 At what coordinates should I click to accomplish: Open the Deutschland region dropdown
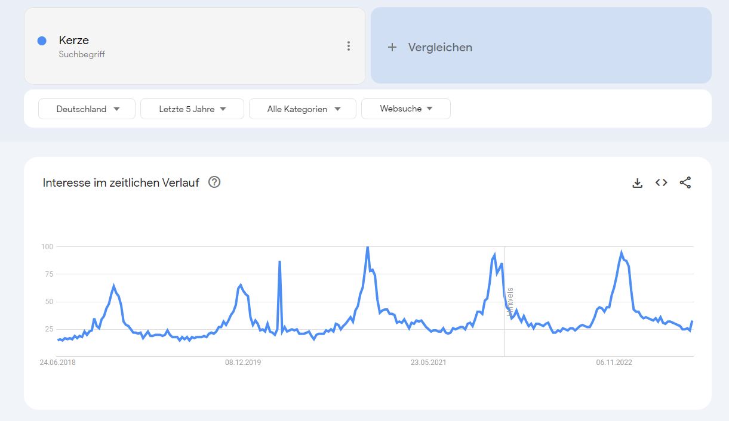point(86,109)
